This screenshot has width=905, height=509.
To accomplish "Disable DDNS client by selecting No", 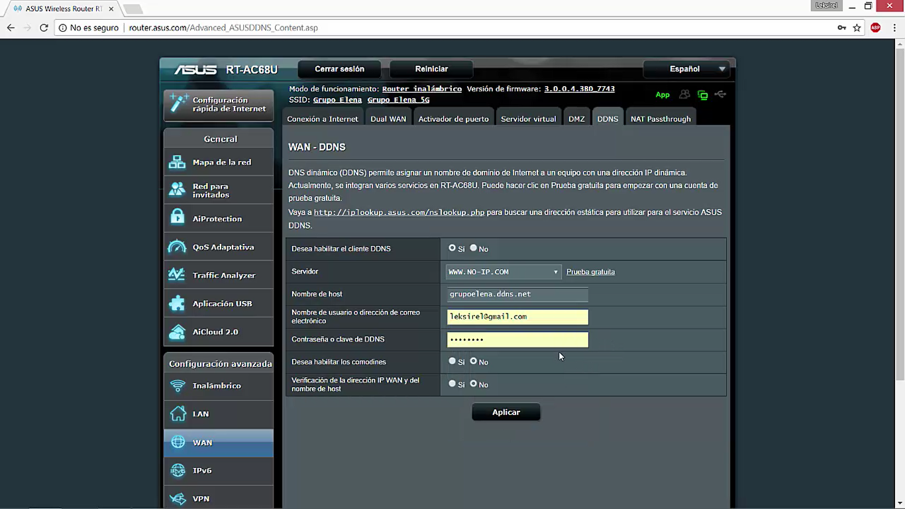I will (x=473, y=248).
